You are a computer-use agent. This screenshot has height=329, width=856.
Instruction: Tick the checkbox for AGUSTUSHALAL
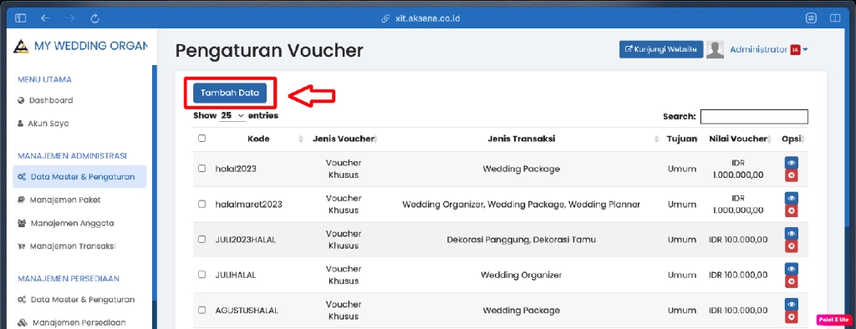pos(201,310)
